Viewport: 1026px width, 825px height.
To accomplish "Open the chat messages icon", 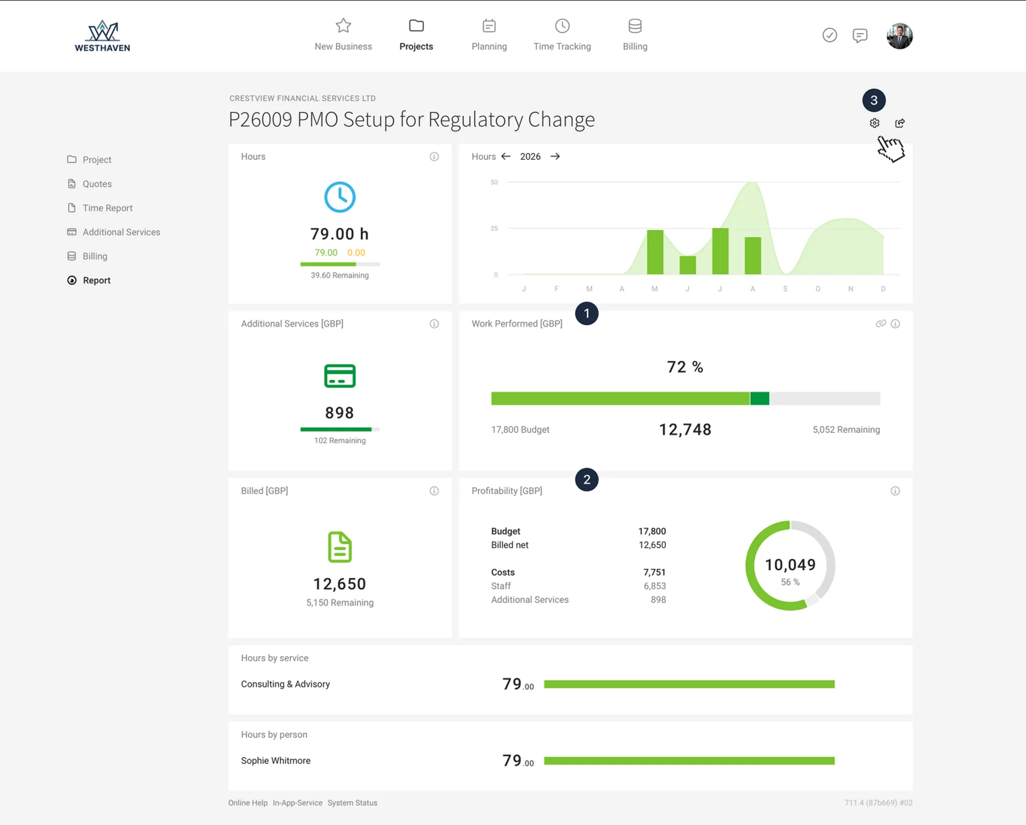I will (860, 35).
